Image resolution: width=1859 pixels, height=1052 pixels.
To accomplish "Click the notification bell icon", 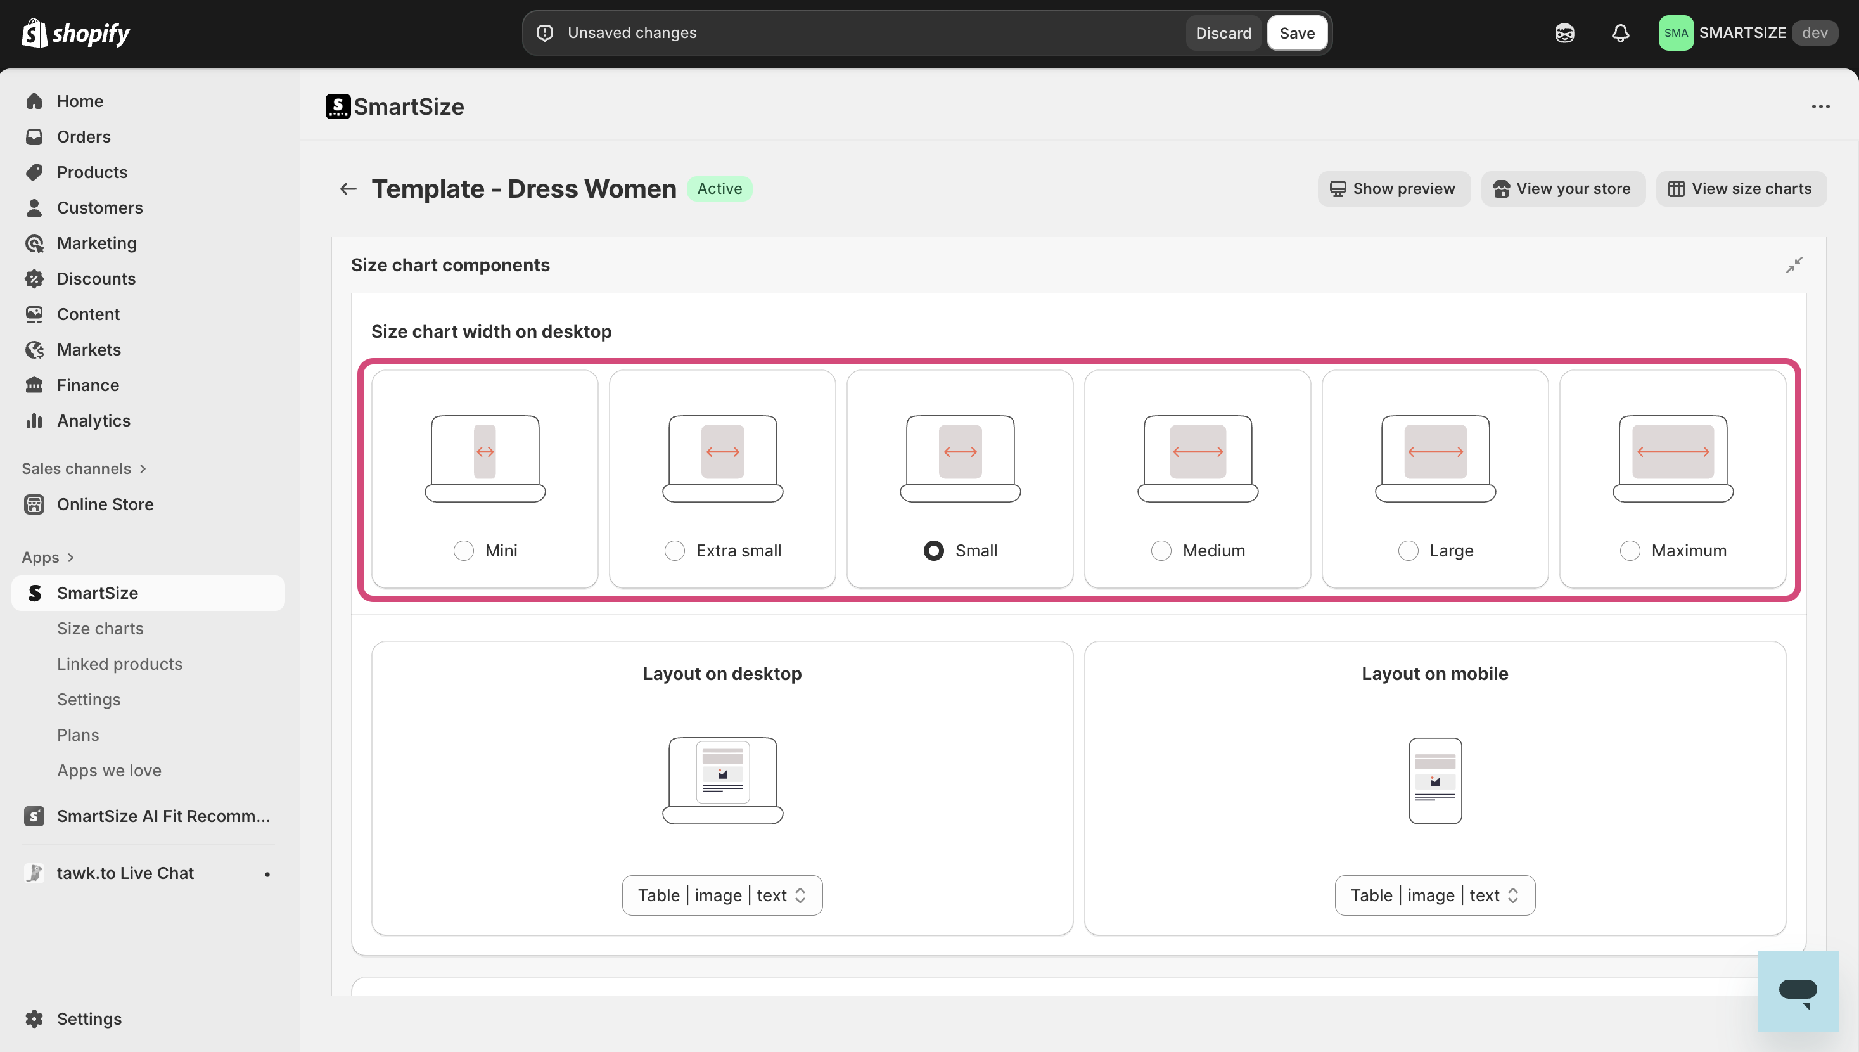I will coord(1620,33).
